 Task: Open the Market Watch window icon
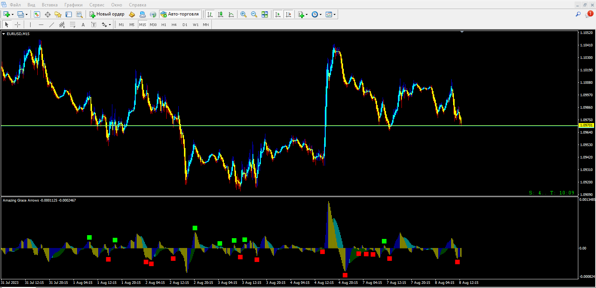37,14
